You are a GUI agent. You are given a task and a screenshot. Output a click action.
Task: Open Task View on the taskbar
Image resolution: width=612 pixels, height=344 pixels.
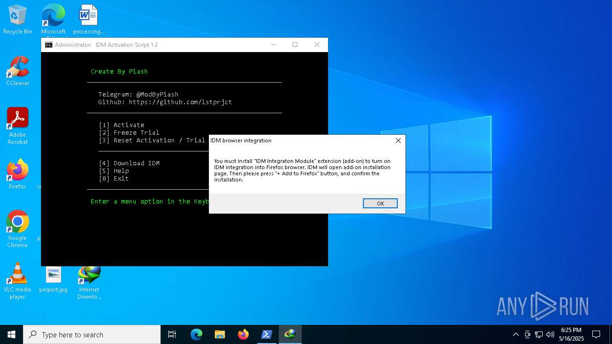[x=172, y=334]
